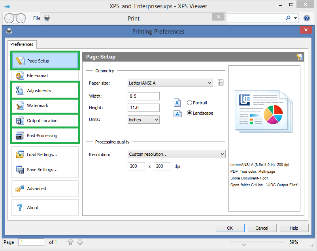Viewport: 317px width, 251px height.
Task: Click the Width input field
Action: 143,96
